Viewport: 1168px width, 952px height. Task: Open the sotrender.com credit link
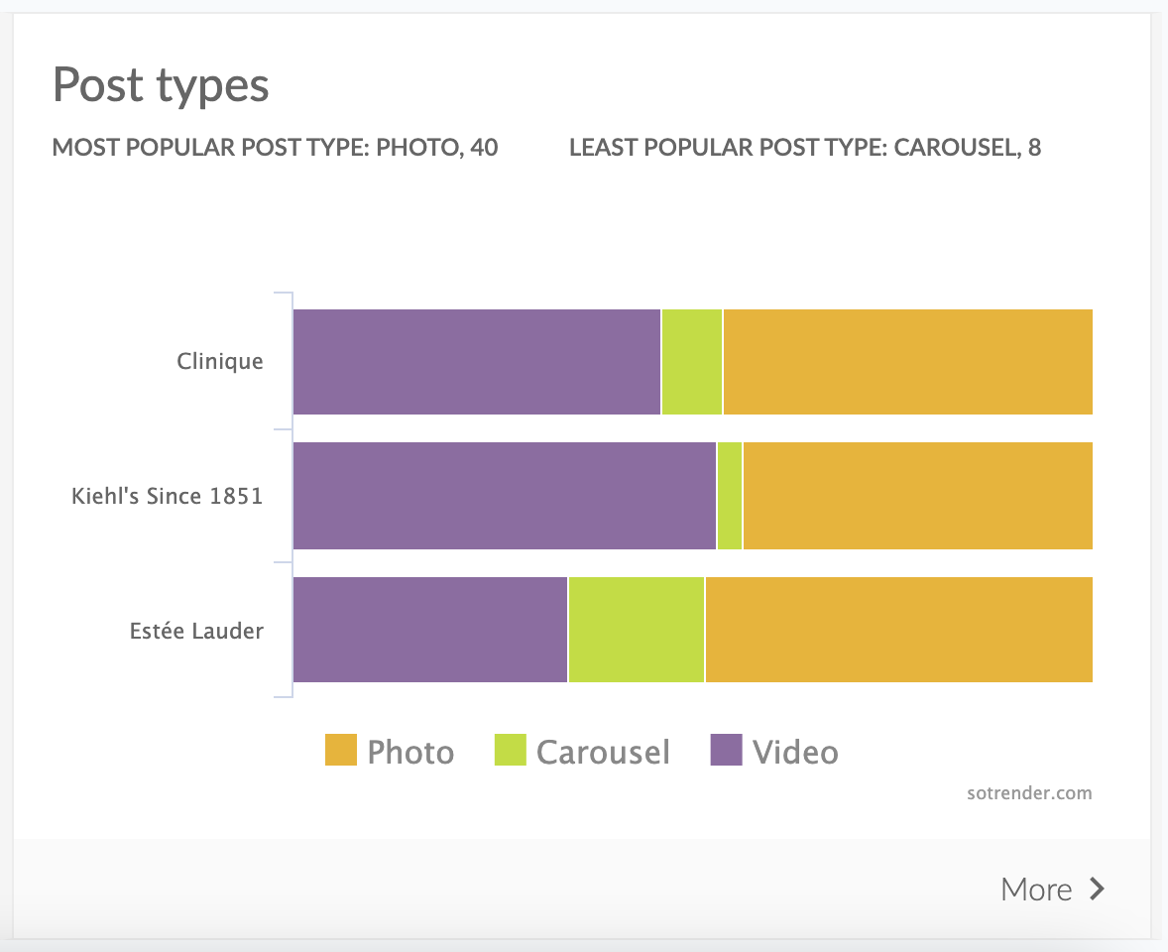(1029, 793)
